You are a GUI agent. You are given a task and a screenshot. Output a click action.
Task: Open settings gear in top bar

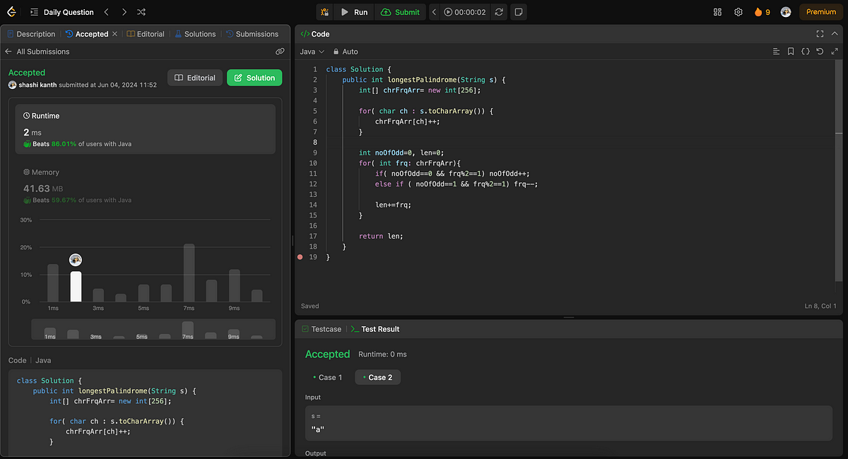tap(738, 12)
